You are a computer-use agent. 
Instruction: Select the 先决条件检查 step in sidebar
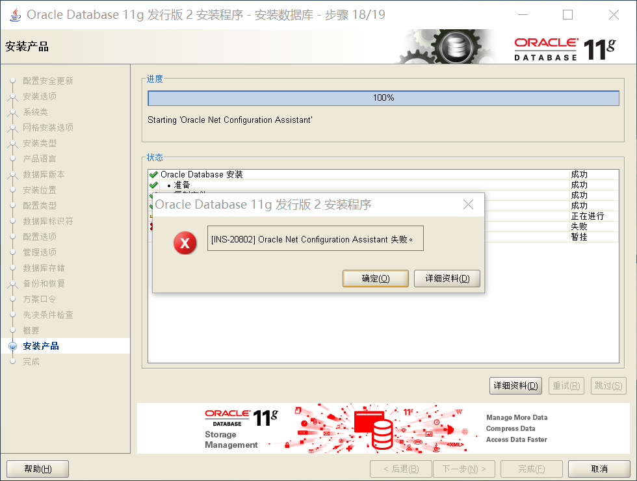point(48,315)
